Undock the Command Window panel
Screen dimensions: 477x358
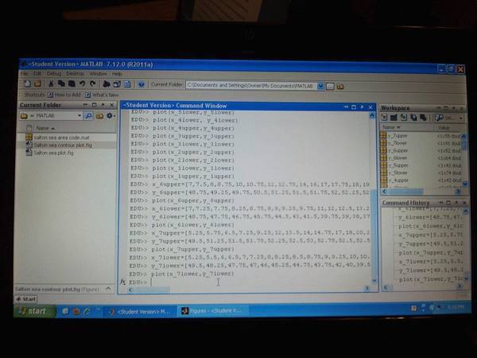[x=362, y=107]
